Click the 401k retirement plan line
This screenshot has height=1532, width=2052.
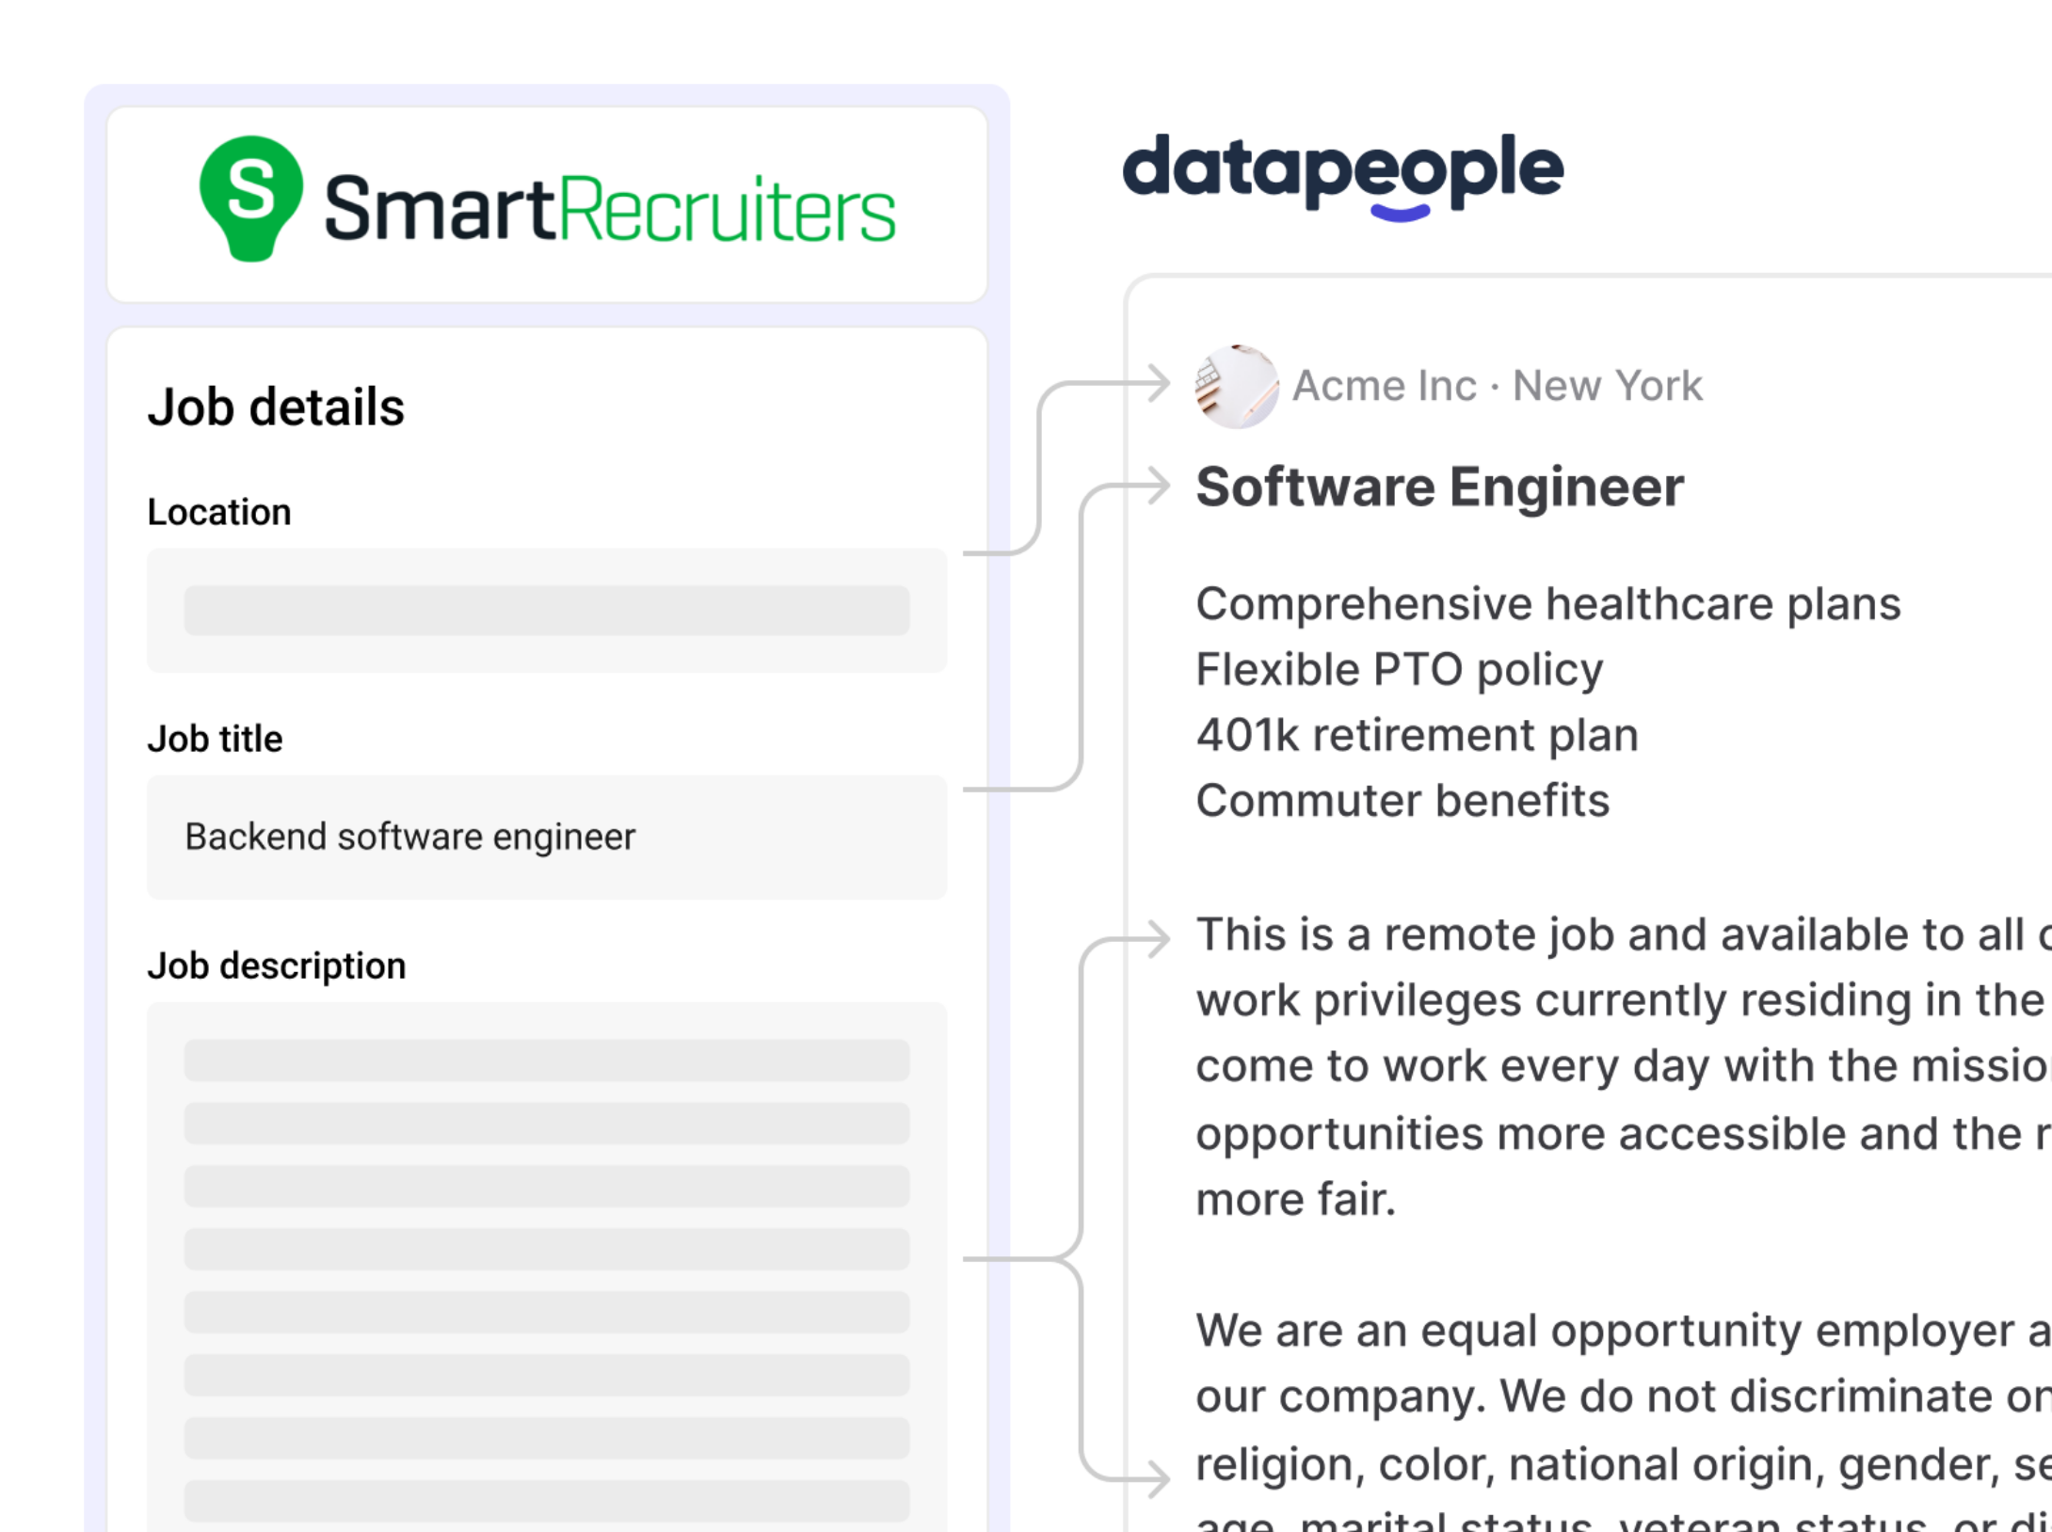point(1417,735)
